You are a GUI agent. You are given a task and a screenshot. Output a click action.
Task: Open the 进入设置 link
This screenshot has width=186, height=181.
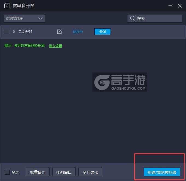click(56, 46)
